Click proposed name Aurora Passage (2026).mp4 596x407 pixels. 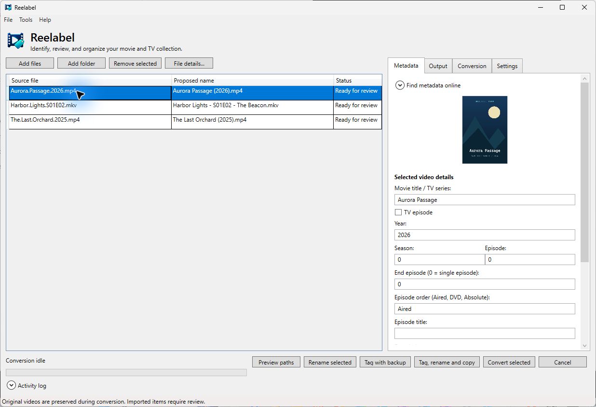click(x=252, y=93)
